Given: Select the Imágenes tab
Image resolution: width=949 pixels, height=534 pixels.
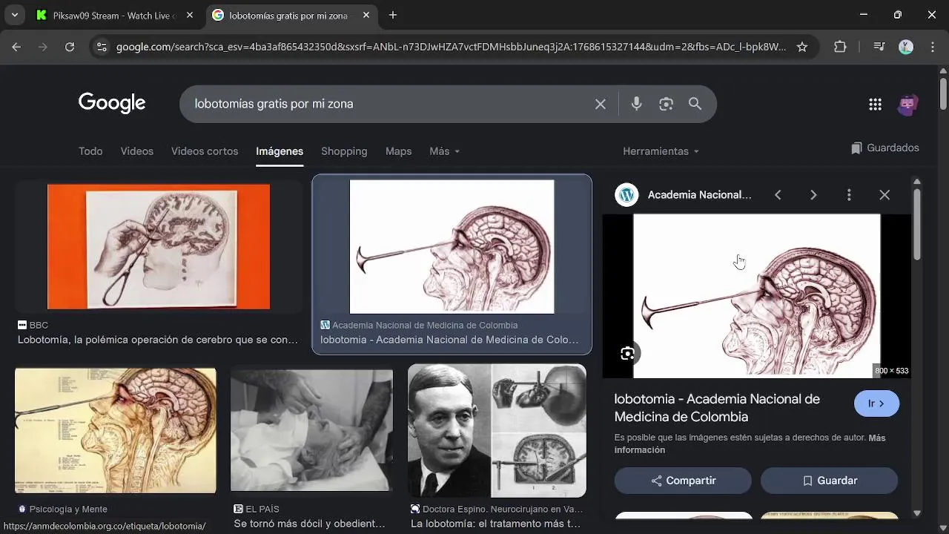Looking at the screenshot, I should point(280,151).
